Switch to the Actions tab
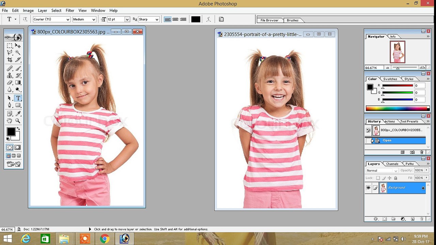Screen dimensions: 436x245 390,121
